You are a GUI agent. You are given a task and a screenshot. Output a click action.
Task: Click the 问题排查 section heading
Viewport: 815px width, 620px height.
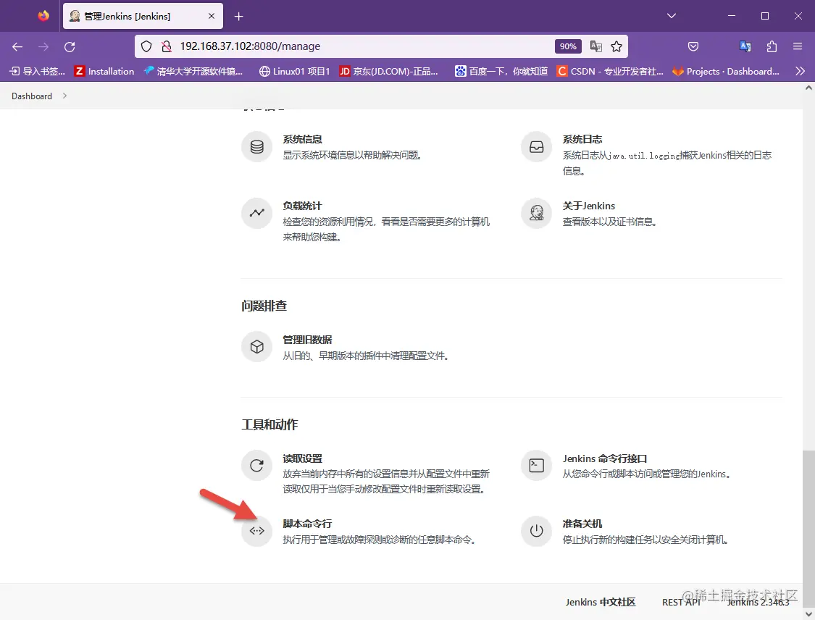pos(264,306)
